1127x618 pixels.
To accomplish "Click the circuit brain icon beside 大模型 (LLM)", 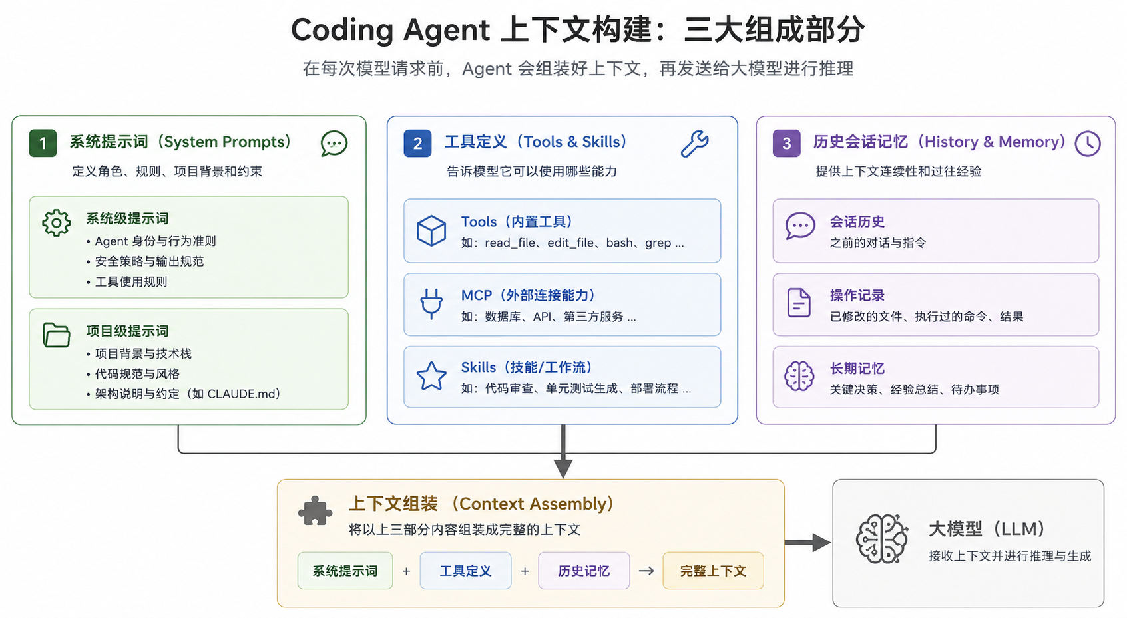I will point(882,539).
